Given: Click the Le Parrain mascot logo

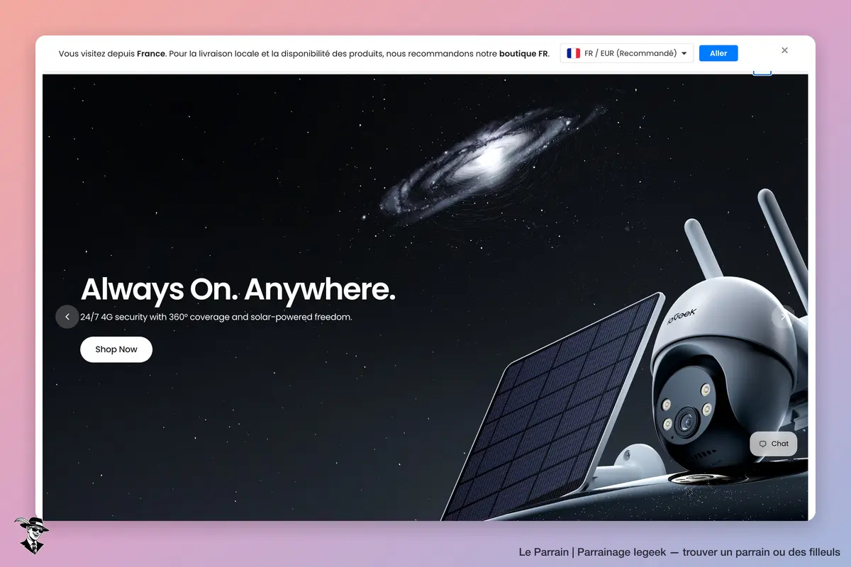Looking at the screenshot, I should coord(30,535).
